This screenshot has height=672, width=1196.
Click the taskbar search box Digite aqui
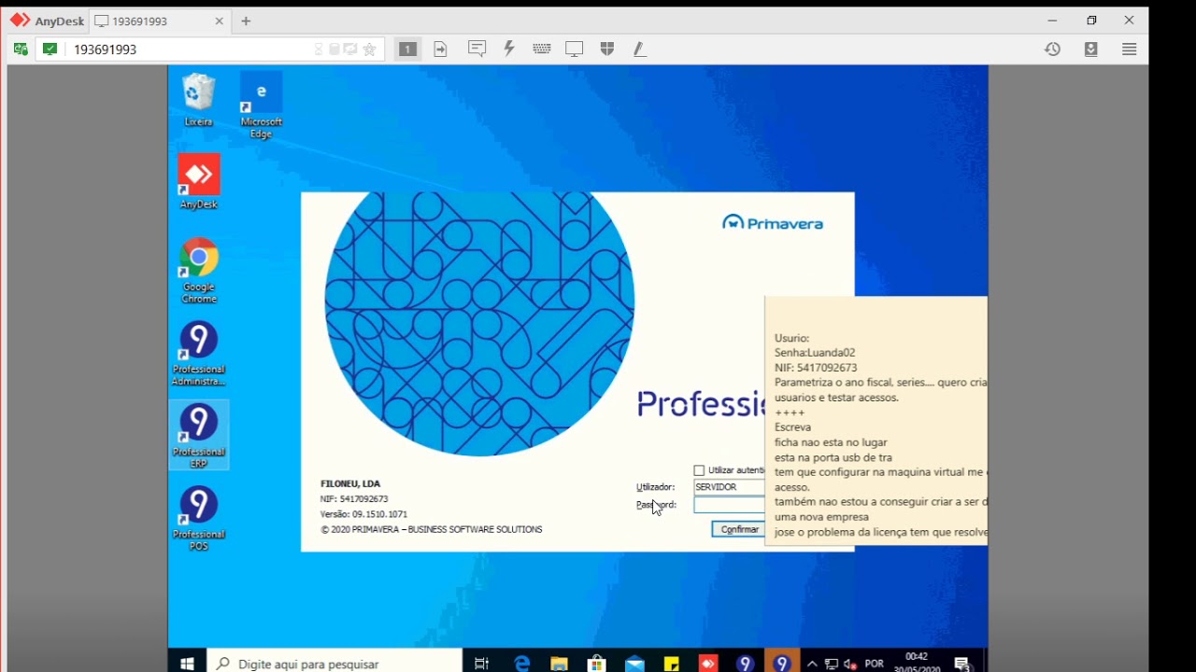[x=335, y=664]
